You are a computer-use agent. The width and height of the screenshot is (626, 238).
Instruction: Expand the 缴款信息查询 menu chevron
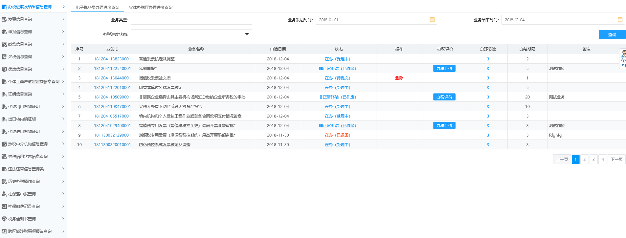click(63, 44)
